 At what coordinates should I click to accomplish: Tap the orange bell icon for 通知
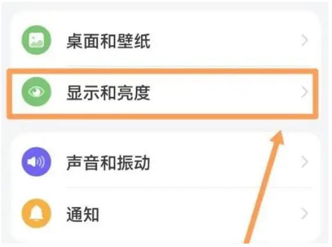[x=36, y=214]
